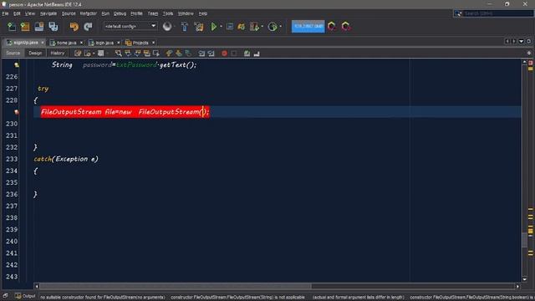Click the Next Bookmark icon
The width and height of the screenshot is (535, 301).
tap(178, 54)
